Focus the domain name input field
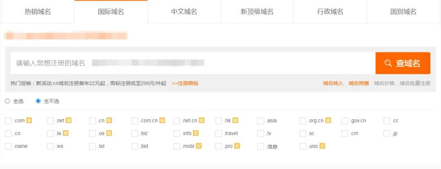 click(x=193, y=63)
